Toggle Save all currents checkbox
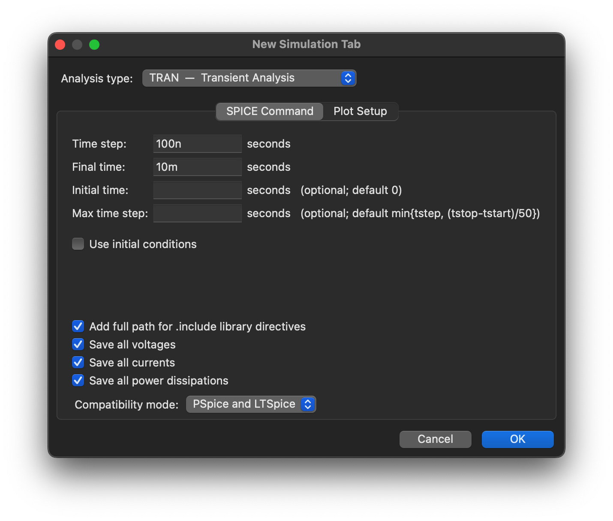The height and width of the screenshot is (521, 613). 78,363
